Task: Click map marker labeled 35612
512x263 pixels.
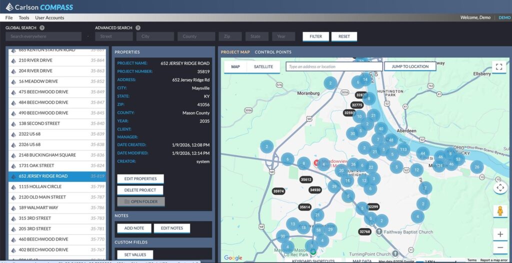Action: (306, 179)
